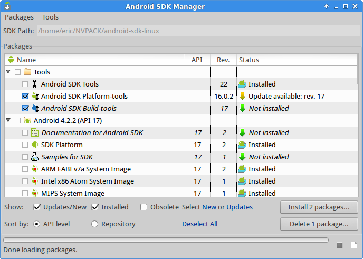The width and height of the screenshot is (363, 259).
Task: Collapse the Tools tree group
Action: click(x=8, y=72)
